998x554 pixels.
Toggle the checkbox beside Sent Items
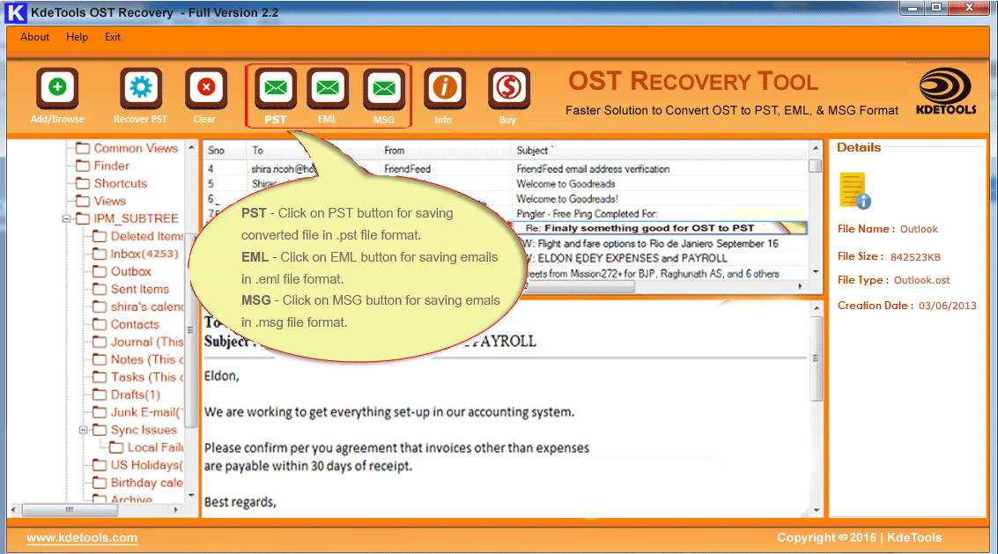click(x=100, y=289)
